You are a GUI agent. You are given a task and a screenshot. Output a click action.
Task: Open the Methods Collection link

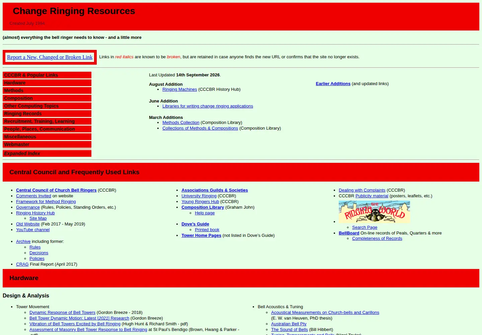[181, 123]
